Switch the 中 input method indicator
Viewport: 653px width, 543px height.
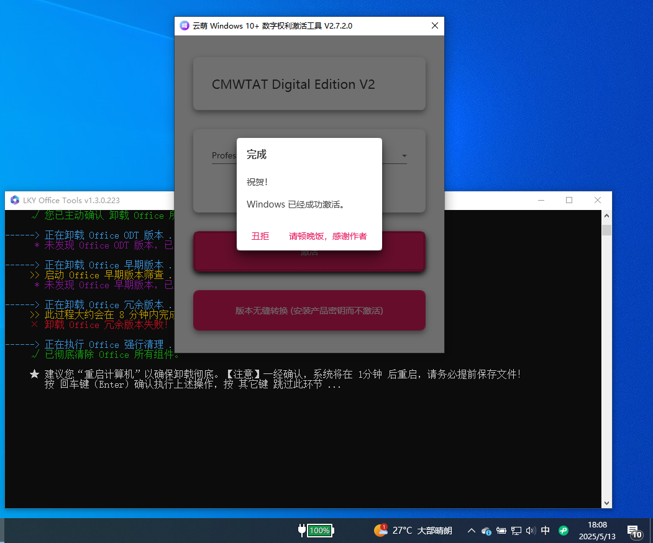[x=545, y=531]
